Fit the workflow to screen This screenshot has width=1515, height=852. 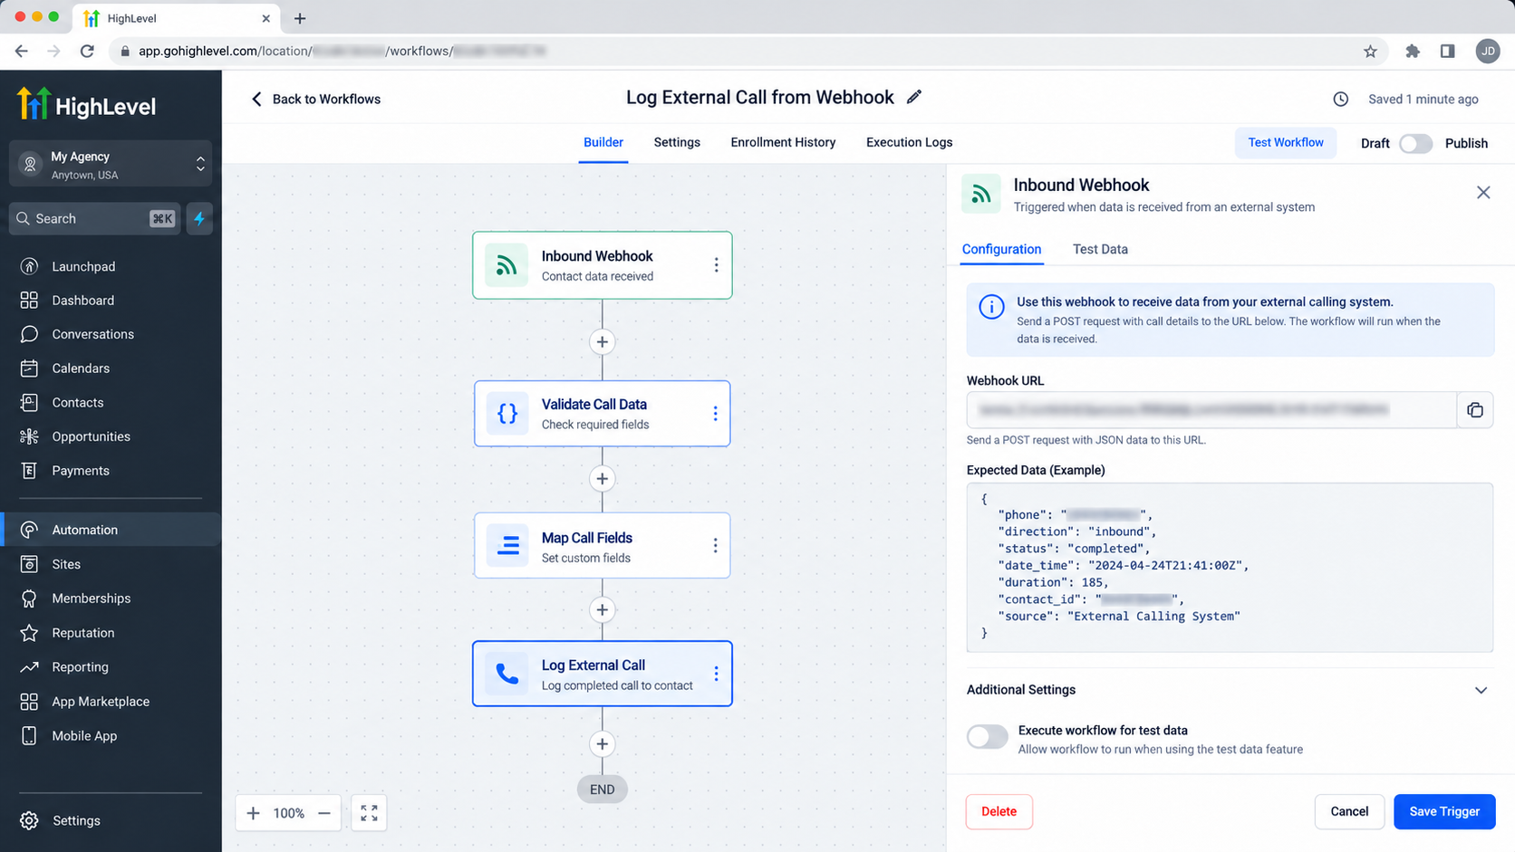point(369,813)
